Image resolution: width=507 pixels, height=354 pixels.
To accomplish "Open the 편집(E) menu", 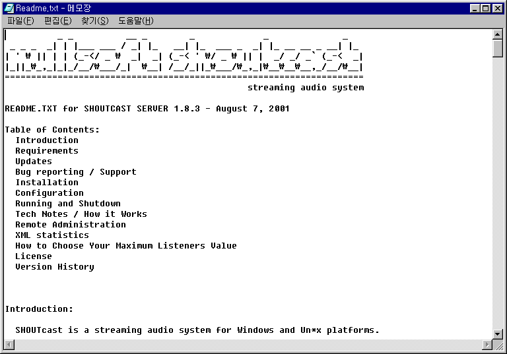I will coord(58,21).
